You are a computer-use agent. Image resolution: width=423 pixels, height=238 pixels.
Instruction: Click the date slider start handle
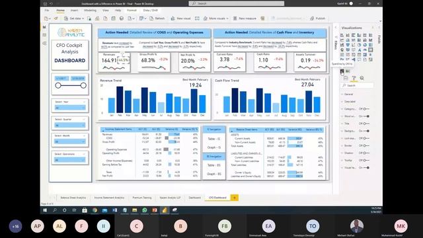tap(58, 85)
